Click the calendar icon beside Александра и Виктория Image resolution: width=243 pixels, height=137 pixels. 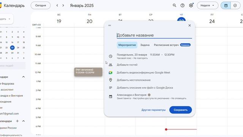(110, 96)
